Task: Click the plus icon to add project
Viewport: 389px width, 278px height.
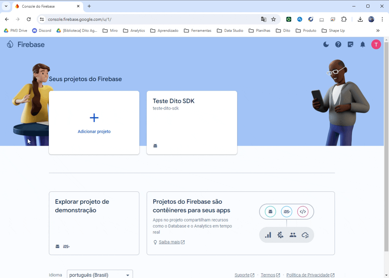Action: coord(94,118)
